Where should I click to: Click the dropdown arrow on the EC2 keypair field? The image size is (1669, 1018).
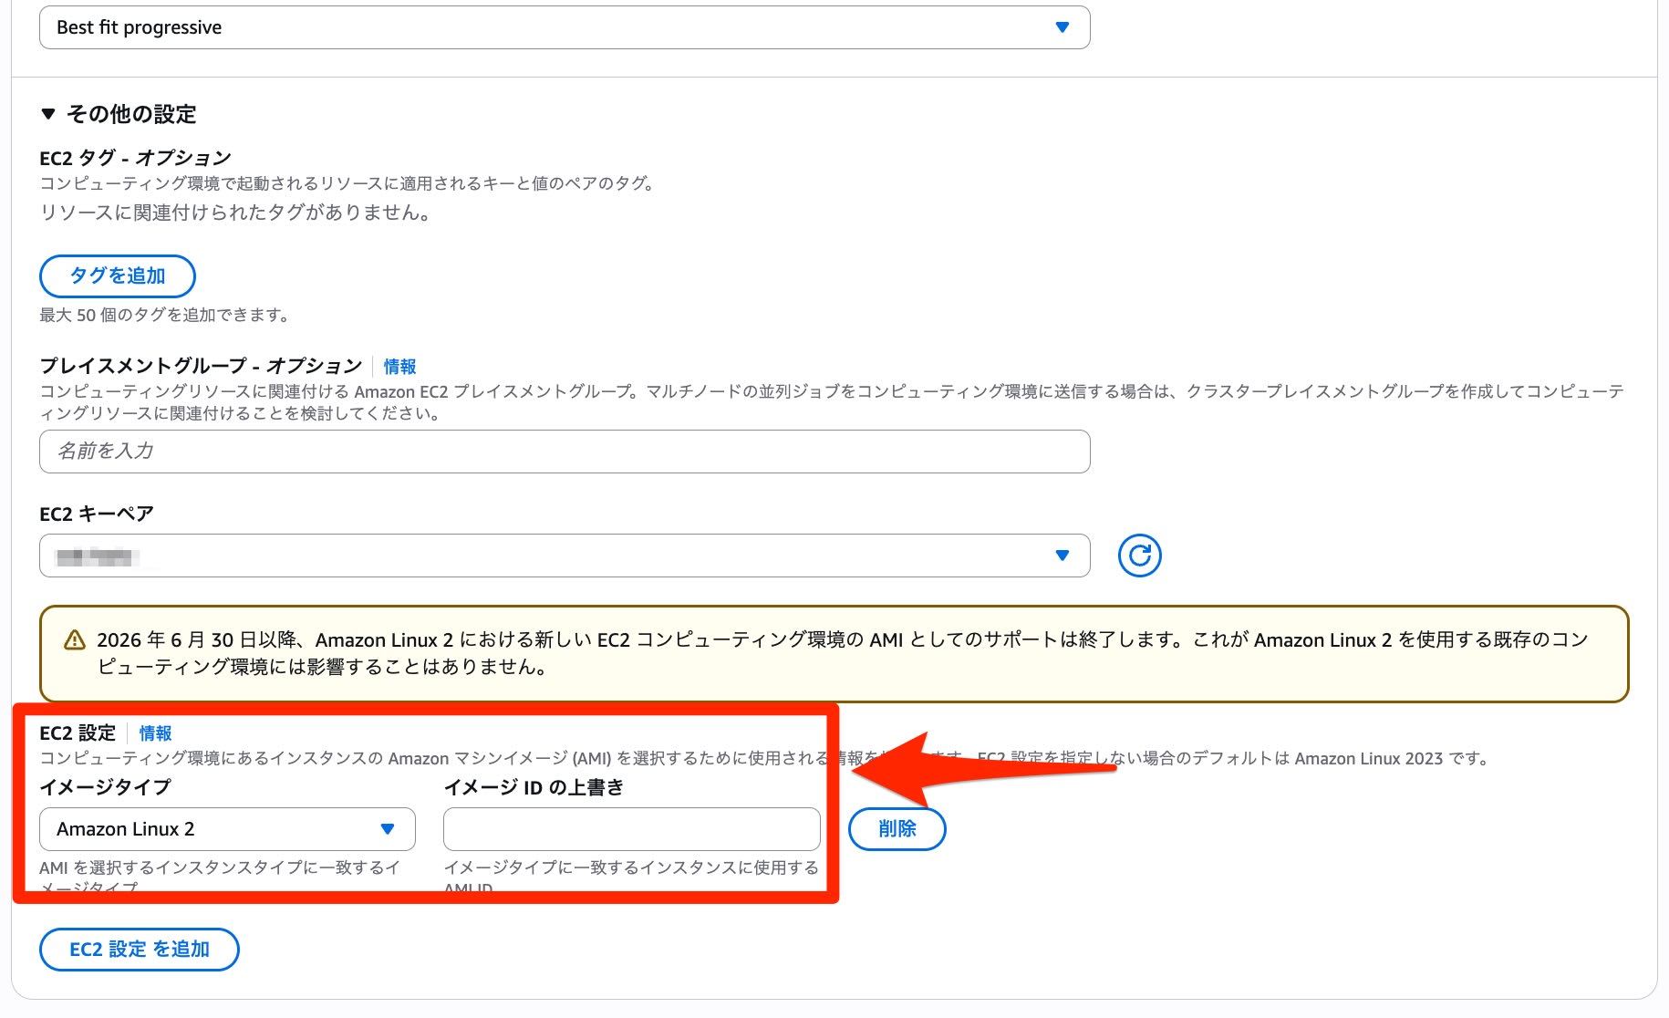[1061, 555]
